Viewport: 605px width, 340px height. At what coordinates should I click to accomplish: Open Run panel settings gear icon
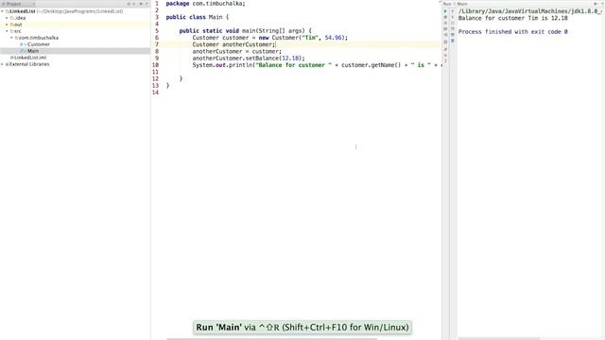[596, 4]
